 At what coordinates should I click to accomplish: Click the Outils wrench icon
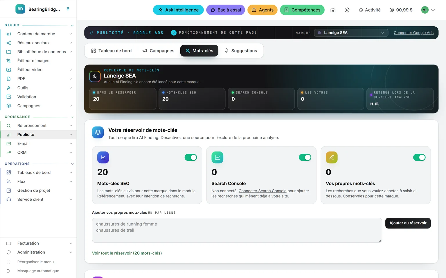coord(9,88)
